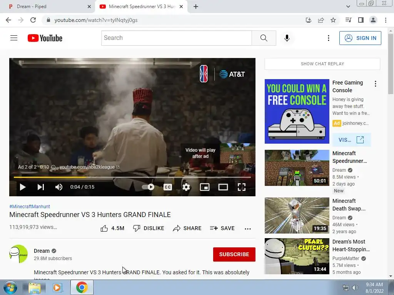Open File Explorer from taskbar

click(34, 288)
